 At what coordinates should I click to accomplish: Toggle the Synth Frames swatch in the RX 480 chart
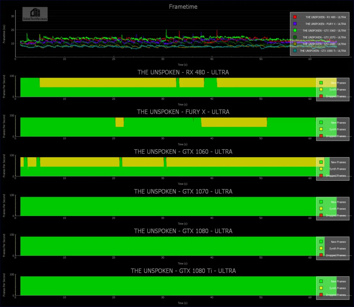click(321, 90)
